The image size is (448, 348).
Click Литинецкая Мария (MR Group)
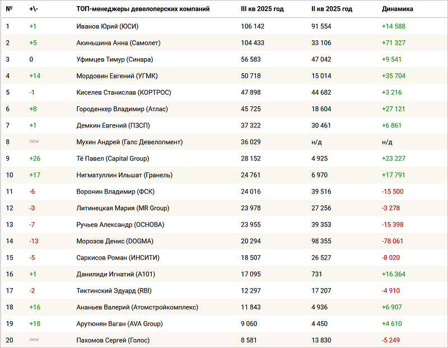coord(123,208)
